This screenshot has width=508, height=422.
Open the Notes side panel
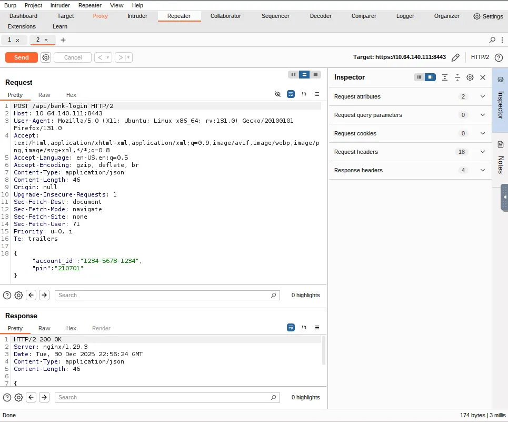pyautogui.click(x=500, y=157)
